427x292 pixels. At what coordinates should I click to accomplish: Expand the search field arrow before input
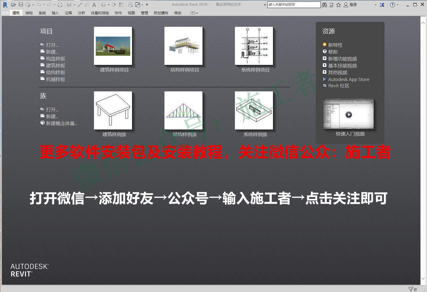click(x=265, y=5)
